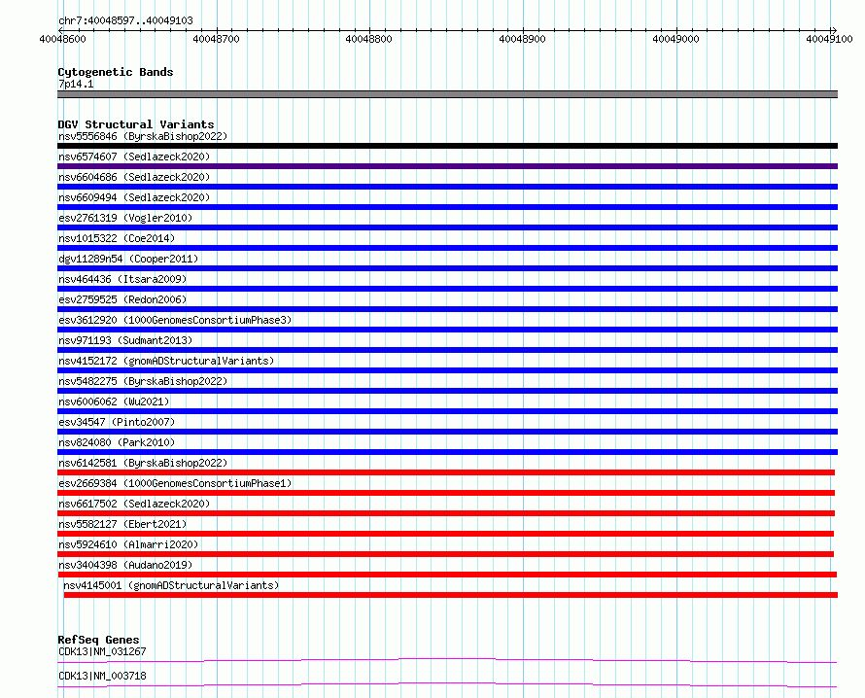
Task: Open esv3612920 (1000GenomesConsortiumPhase3) label
Action: coord(175,320)
